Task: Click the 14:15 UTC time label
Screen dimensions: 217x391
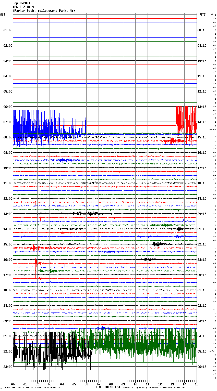Action: 202,122
